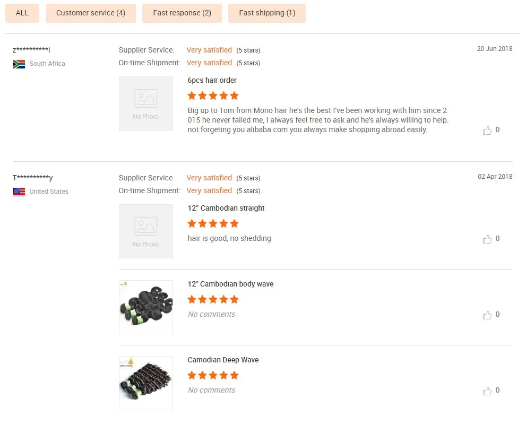Image resolution: width=526 pixels, height=425 pixels.
Task: Select the ALL reviews filter
Action: pos(22,13)
